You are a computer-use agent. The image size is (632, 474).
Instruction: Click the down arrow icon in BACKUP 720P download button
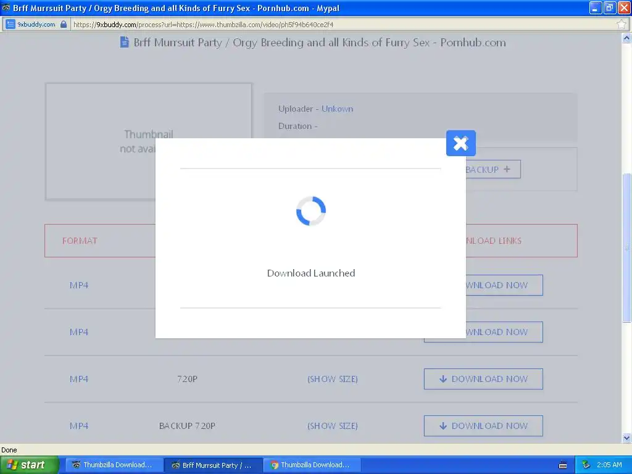(x=443, y=426)
